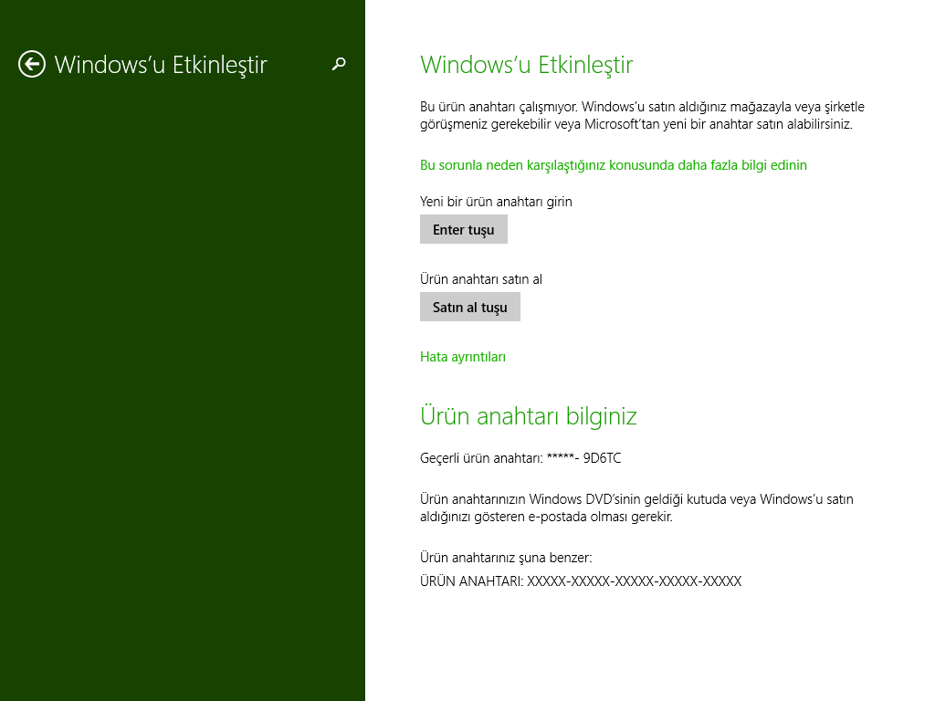
Task: Open search with the magnifier icon
Action: pos(339,64)
